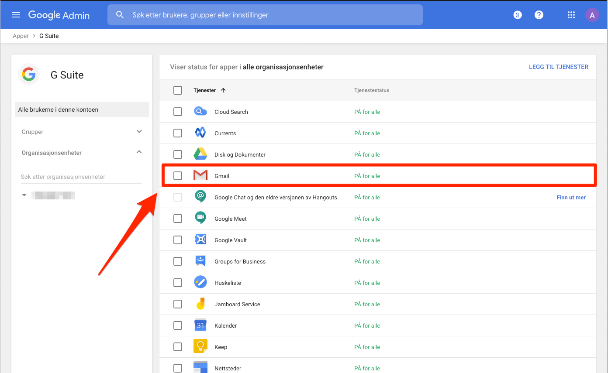Click Jamboard Service name

click(x=237, y=304)
